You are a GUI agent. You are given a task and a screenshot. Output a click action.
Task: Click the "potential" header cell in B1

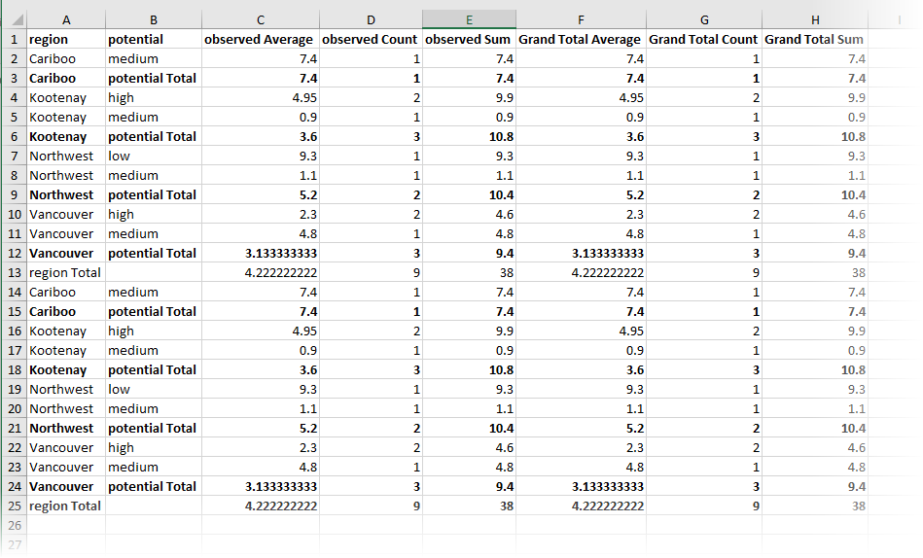153,40
